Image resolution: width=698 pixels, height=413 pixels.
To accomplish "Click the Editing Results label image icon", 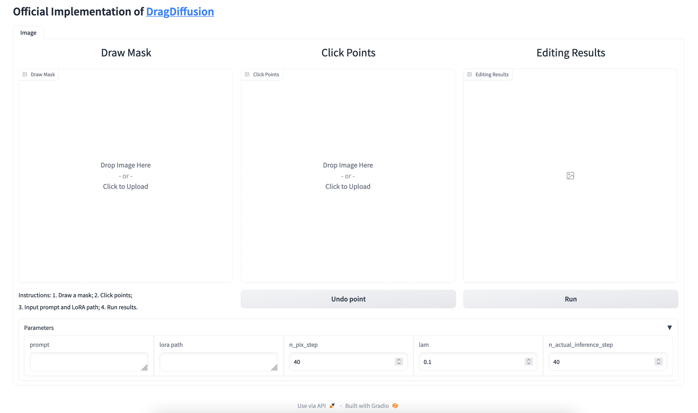I will (x=469, y=74).
